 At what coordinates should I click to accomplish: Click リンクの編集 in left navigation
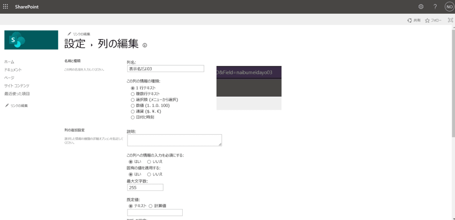(x=16, y=106)
